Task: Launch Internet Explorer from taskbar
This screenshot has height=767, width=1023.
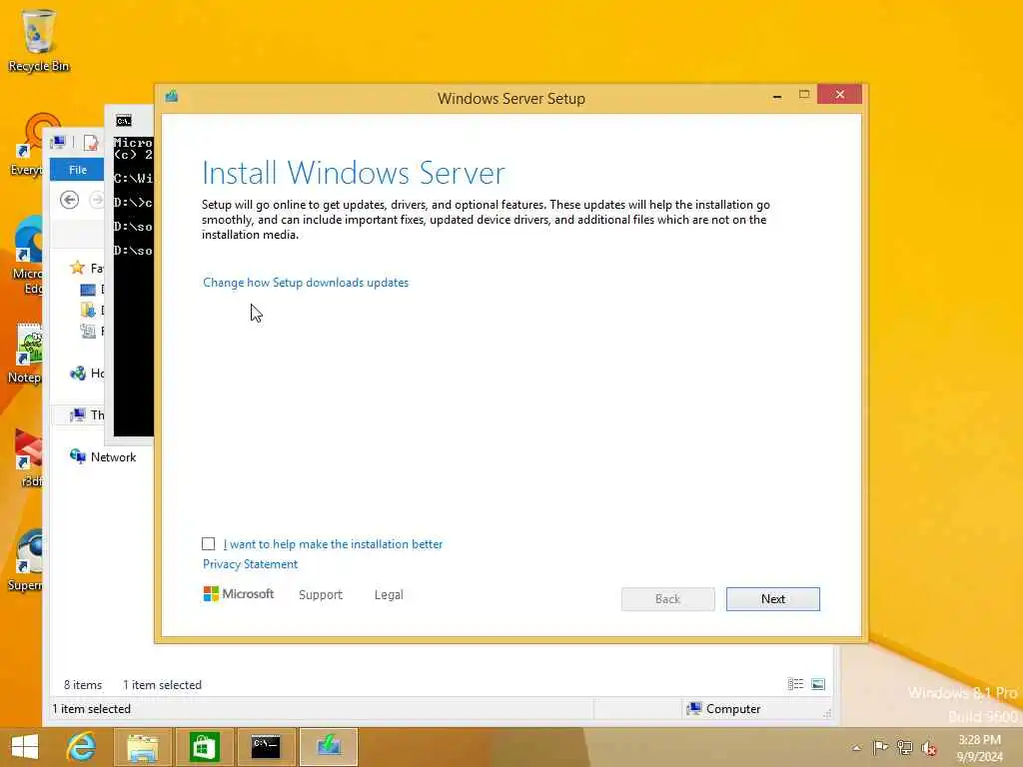Action: click(81, 747)
